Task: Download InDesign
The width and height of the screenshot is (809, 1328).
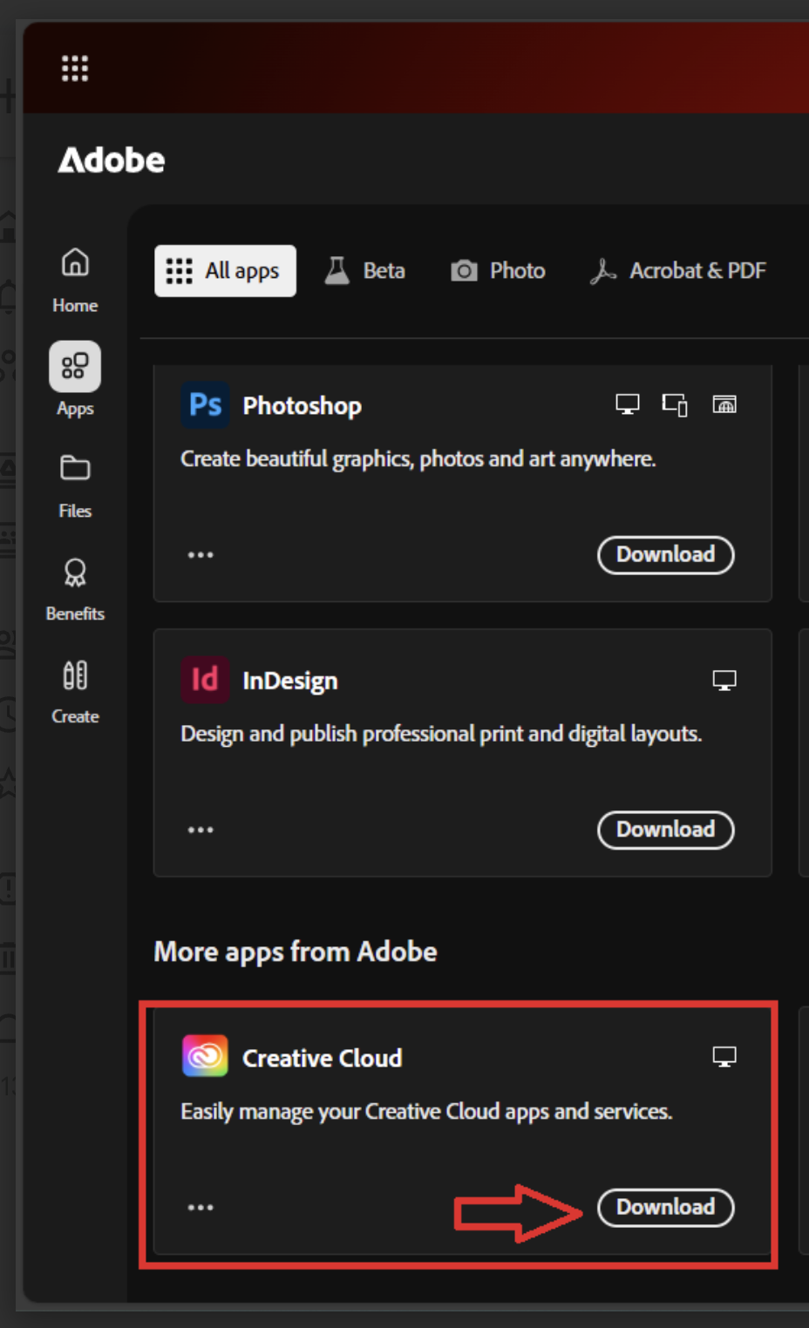Action: pos(665,830)
